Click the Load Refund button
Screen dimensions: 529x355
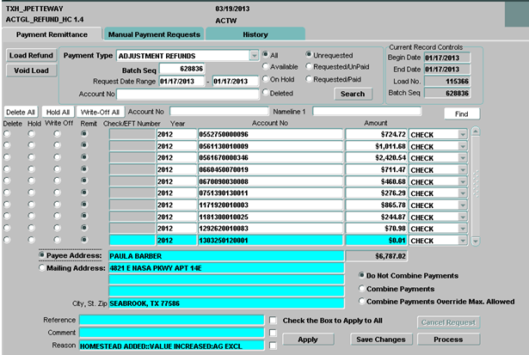click(31, 55)
